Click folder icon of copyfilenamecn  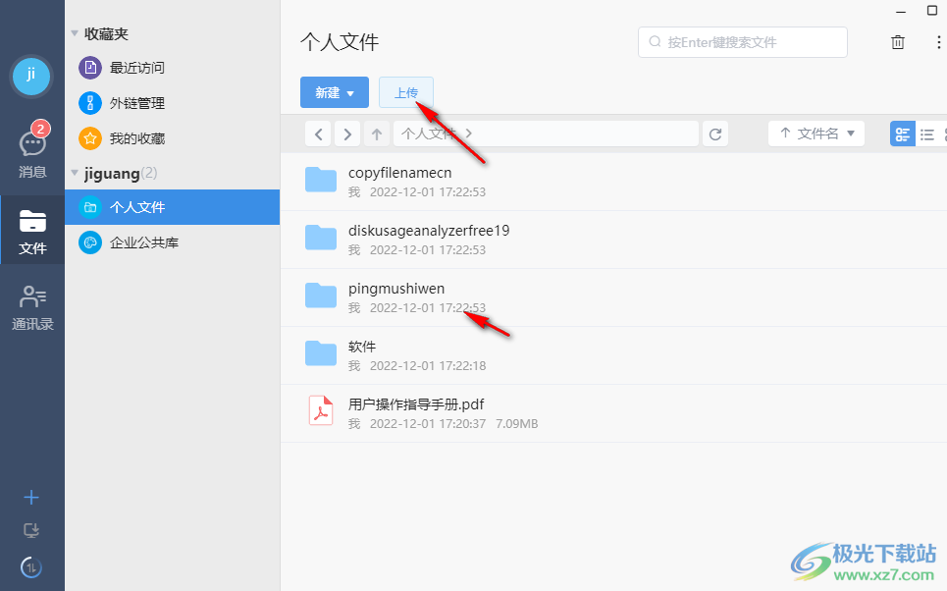[321, 180]
